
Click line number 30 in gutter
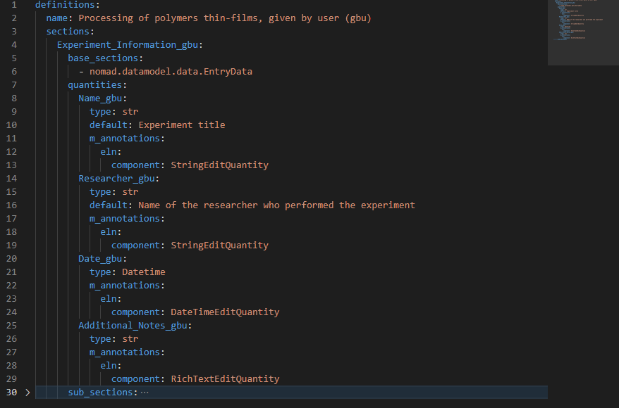coord(11,393)
